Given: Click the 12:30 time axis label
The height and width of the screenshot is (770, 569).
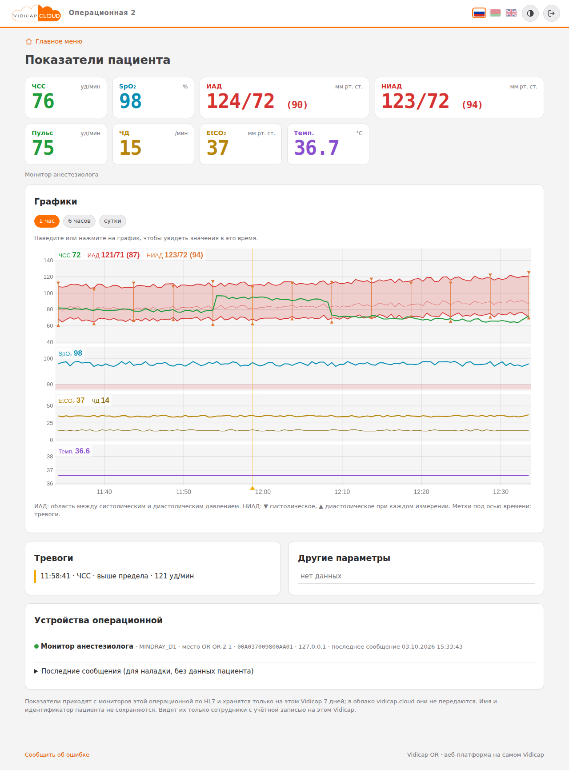Looking at the screenshot, I should click(501, 492).
